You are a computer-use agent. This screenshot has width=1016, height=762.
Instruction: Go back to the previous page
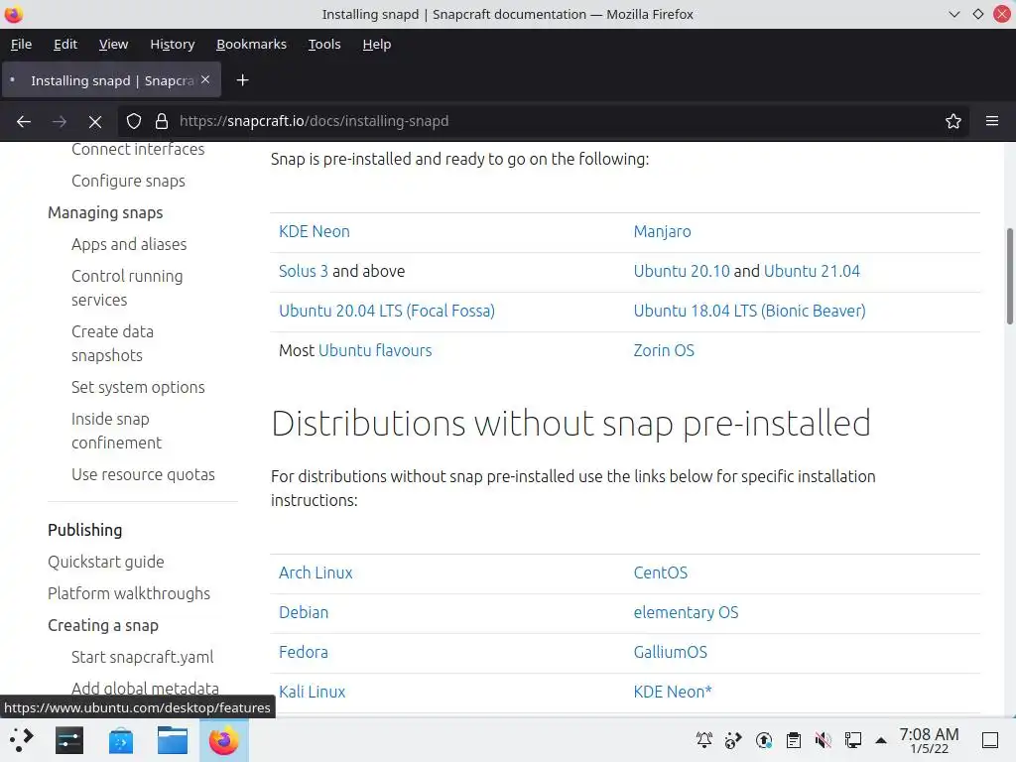(x=24, y=121)
